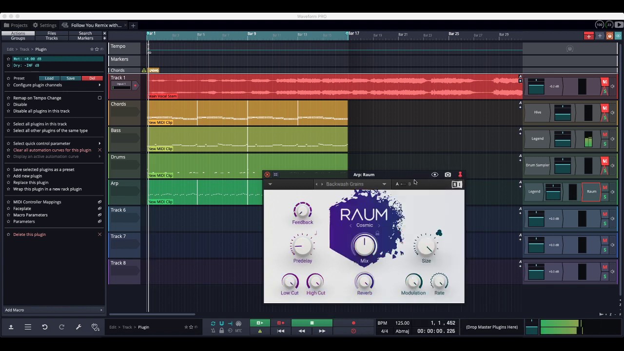Image resolution: width=624 pixels, height=351 pixels.
Task: Click the BPM 125.00 tempo field
Action: [x=402, y=323]
